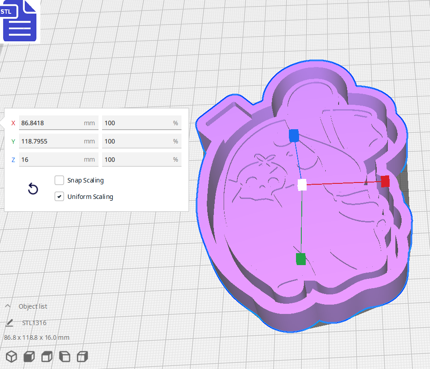This screenshot has width=430, height=369.
Task: Click the Object list label
Action: pyautogui.click(x=33, y=306)
